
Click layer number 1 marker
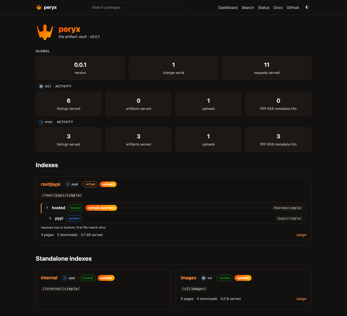[x=47, y=208]
